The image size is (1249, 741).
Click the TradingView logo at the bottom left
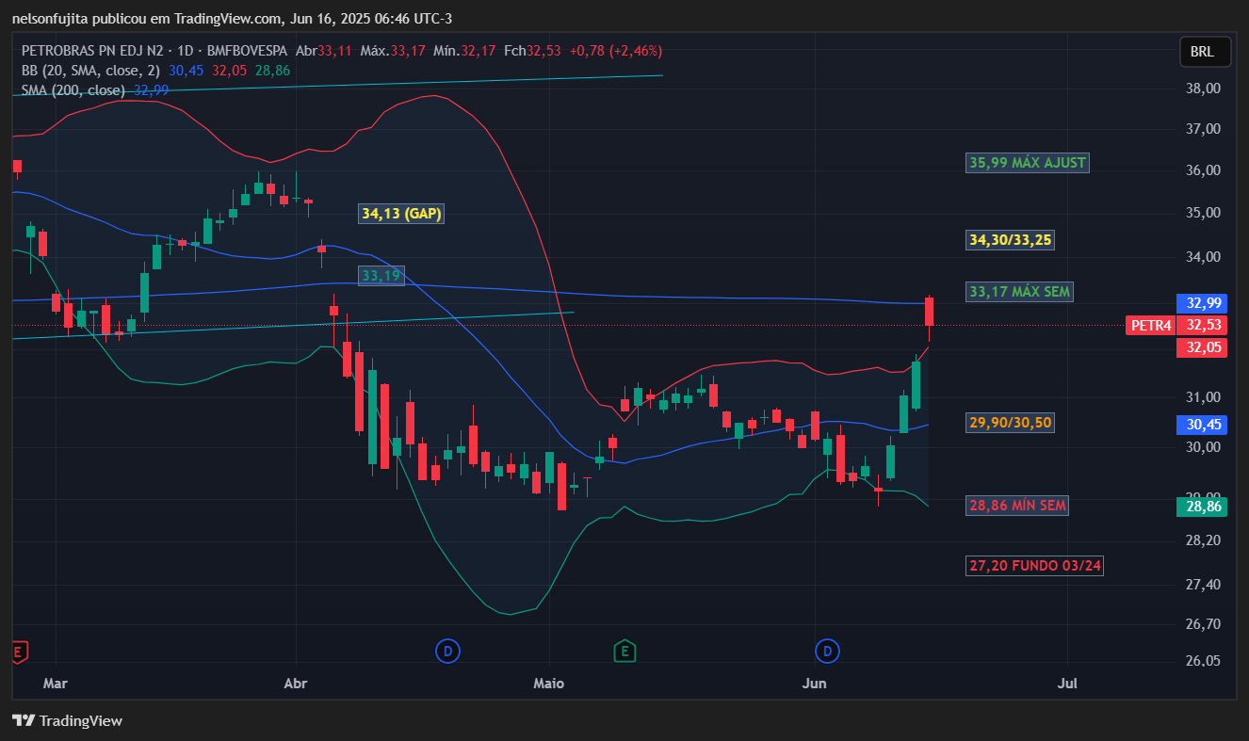coord(67,720)
